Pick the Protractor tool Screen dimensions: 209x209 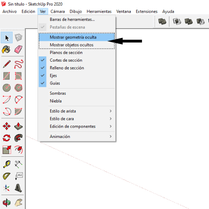click(7, 176)
